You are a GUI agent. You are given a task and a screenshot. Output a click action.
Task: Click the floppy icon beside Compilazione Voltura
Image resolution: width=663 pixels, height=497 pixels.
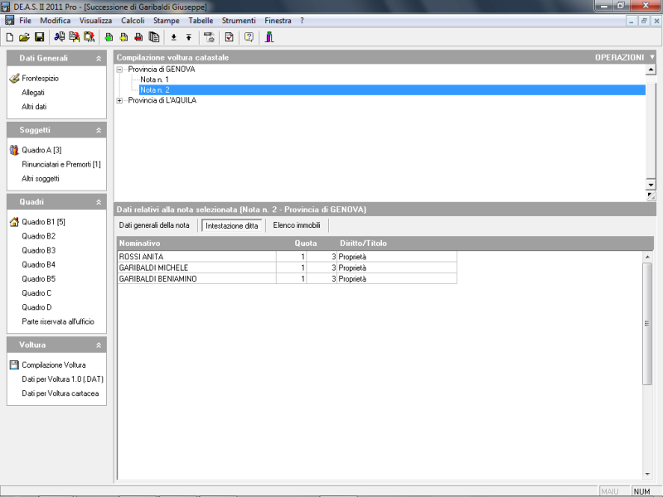(14, 364)
